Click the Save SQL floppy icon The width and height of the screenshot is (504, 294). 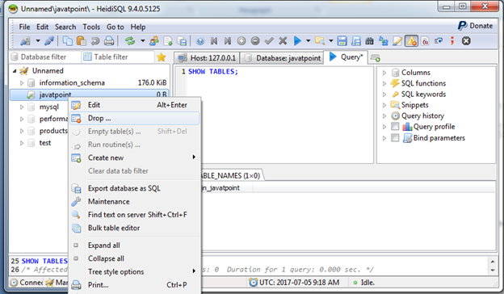pyautogui.click(x=342, y=41)
